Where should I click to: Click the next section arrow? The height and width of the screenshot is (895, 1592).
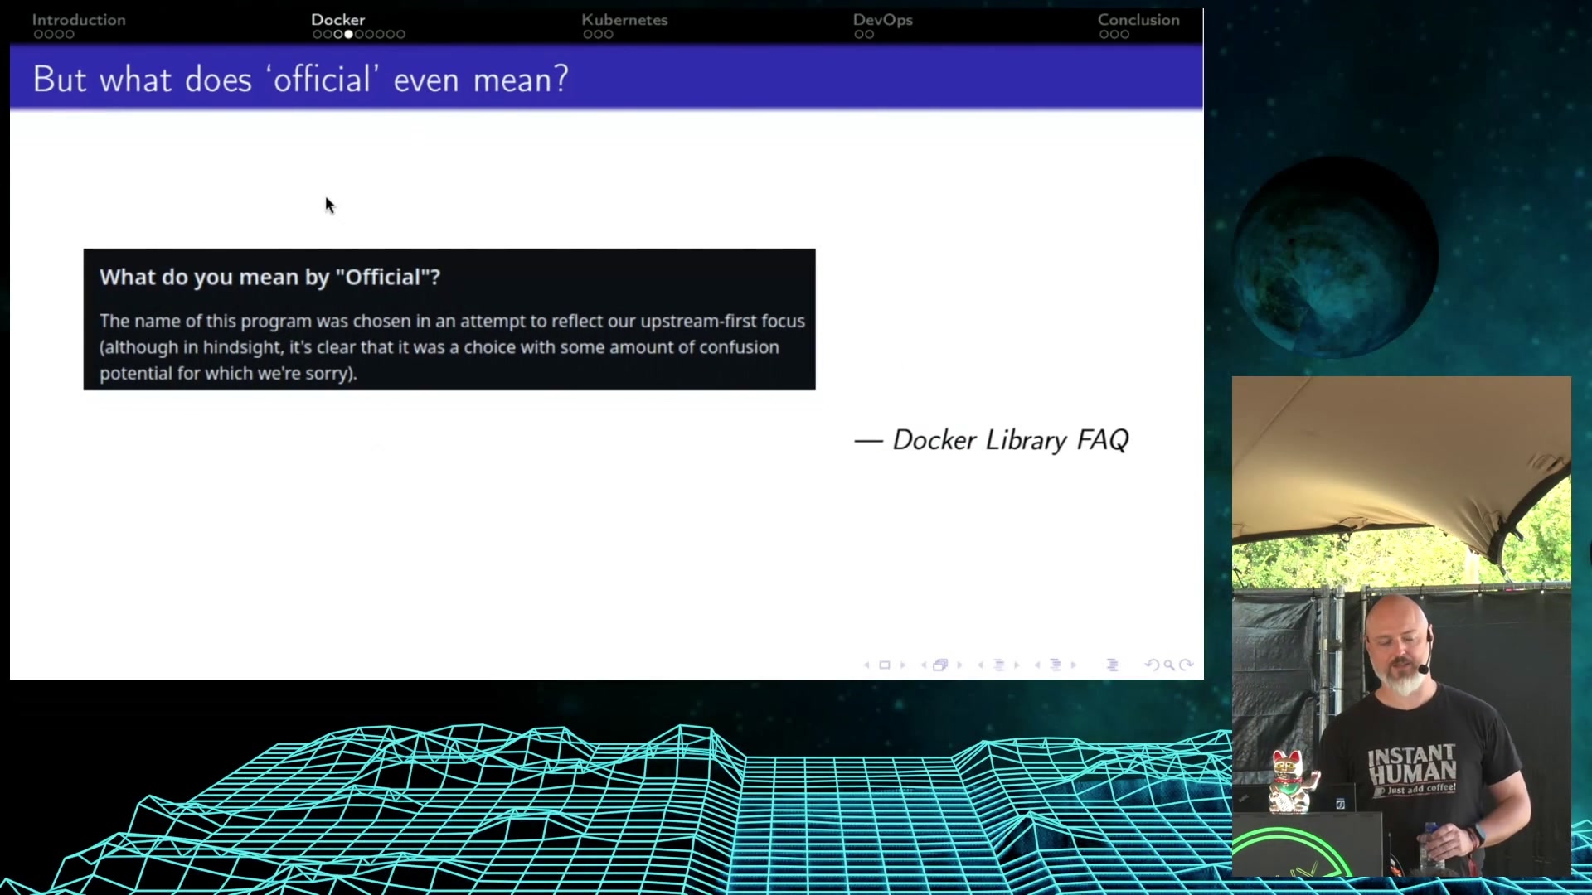pos(1074,665)
